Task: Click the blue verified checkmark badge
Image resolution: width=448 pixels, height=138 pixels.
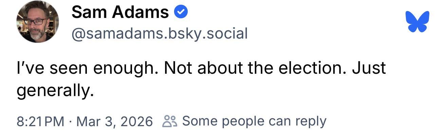Action: [x=181, y=13]
